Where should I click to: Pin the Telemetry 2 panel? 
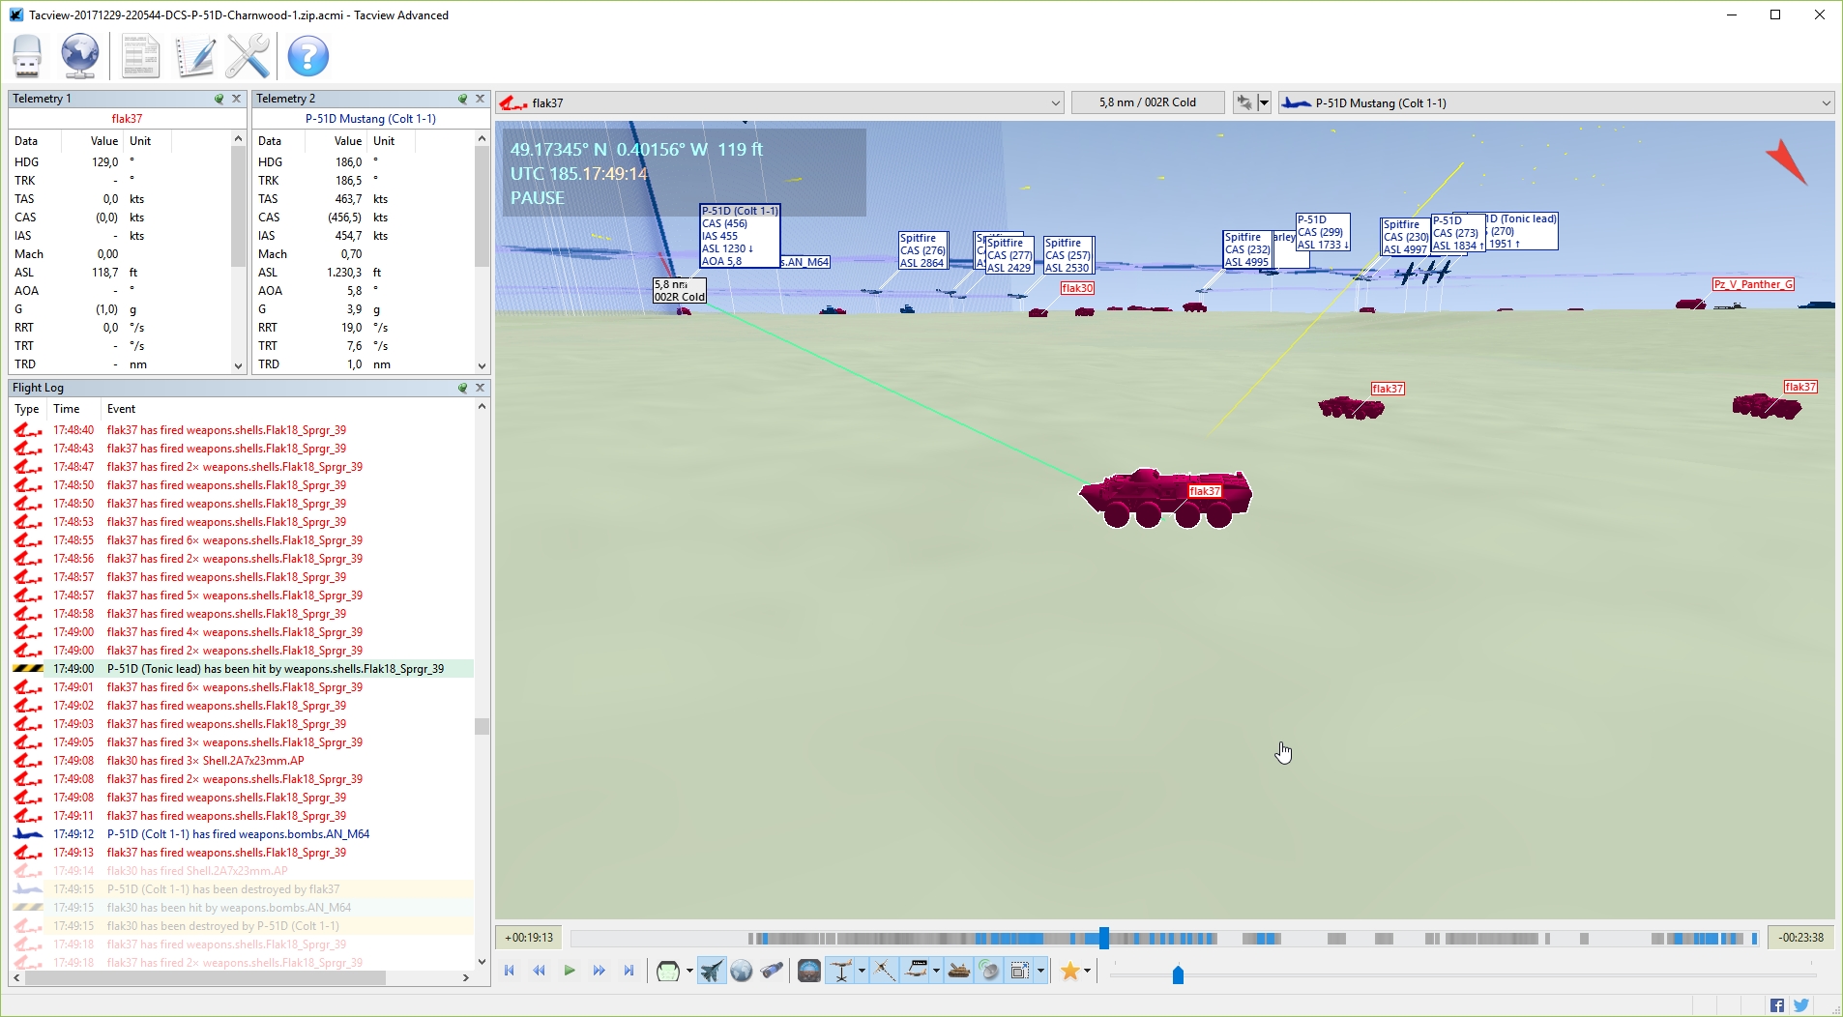[463, 99]
